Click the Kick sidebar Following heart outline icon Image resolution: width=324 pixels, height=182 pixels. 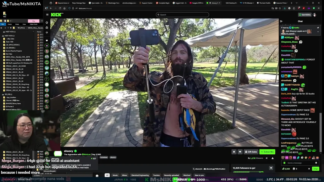click(47, 33)
